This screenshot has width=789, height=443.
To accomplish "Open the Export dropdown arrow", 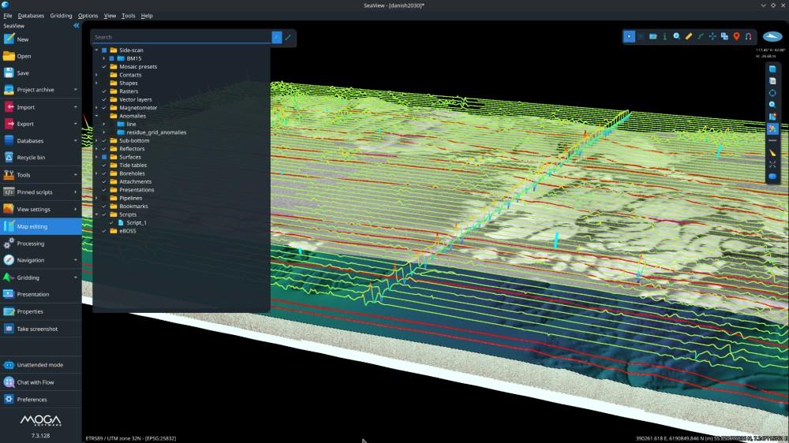I will [76, 124].
